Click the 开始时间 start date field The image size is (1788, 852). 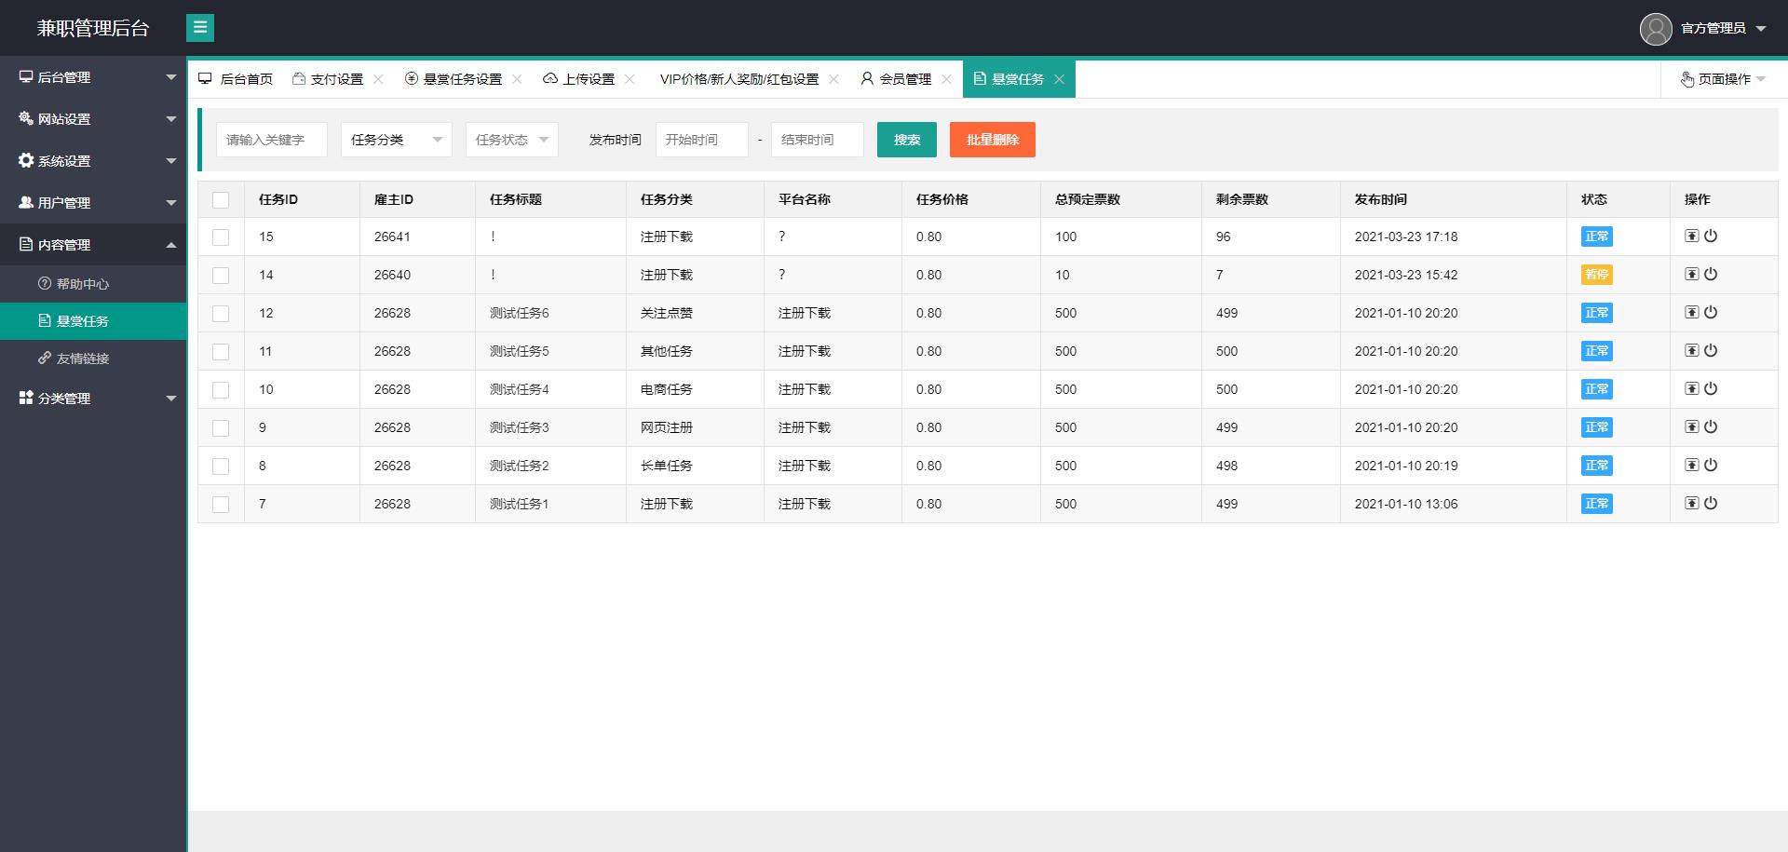702,140
